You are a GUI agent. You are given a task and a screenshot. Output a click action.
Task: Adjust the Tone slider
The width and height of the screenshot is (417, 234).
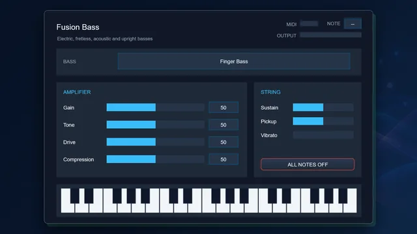click(155, 125)
